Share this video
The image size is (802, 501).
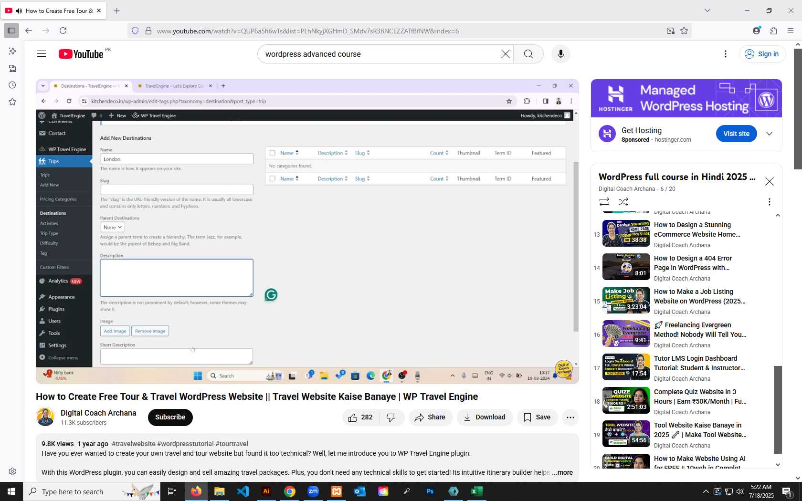click(430, 417)
